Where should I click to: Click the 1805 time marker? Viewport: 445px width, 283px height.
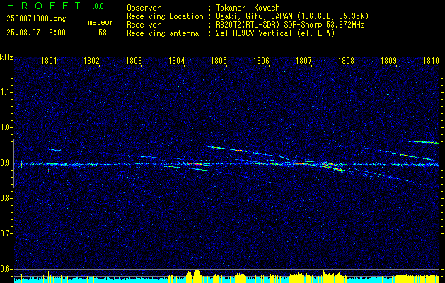point(219,61)
